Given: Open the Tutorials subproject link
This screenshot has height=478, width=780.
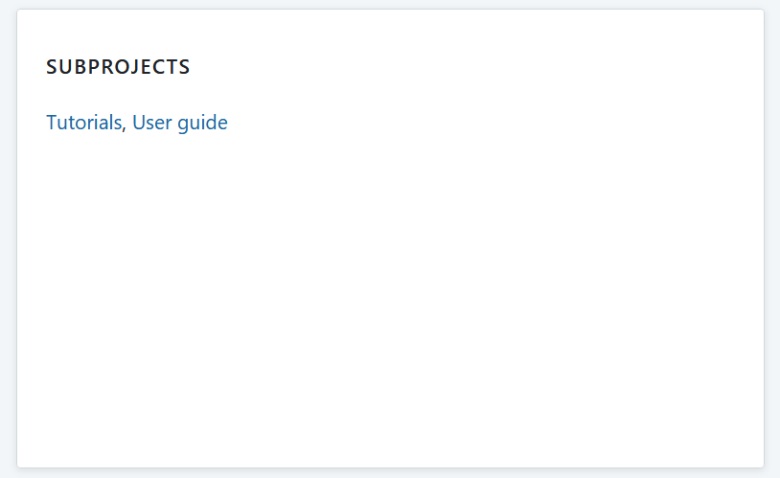Looking at the screenshot, I should [x=84, y=123].
